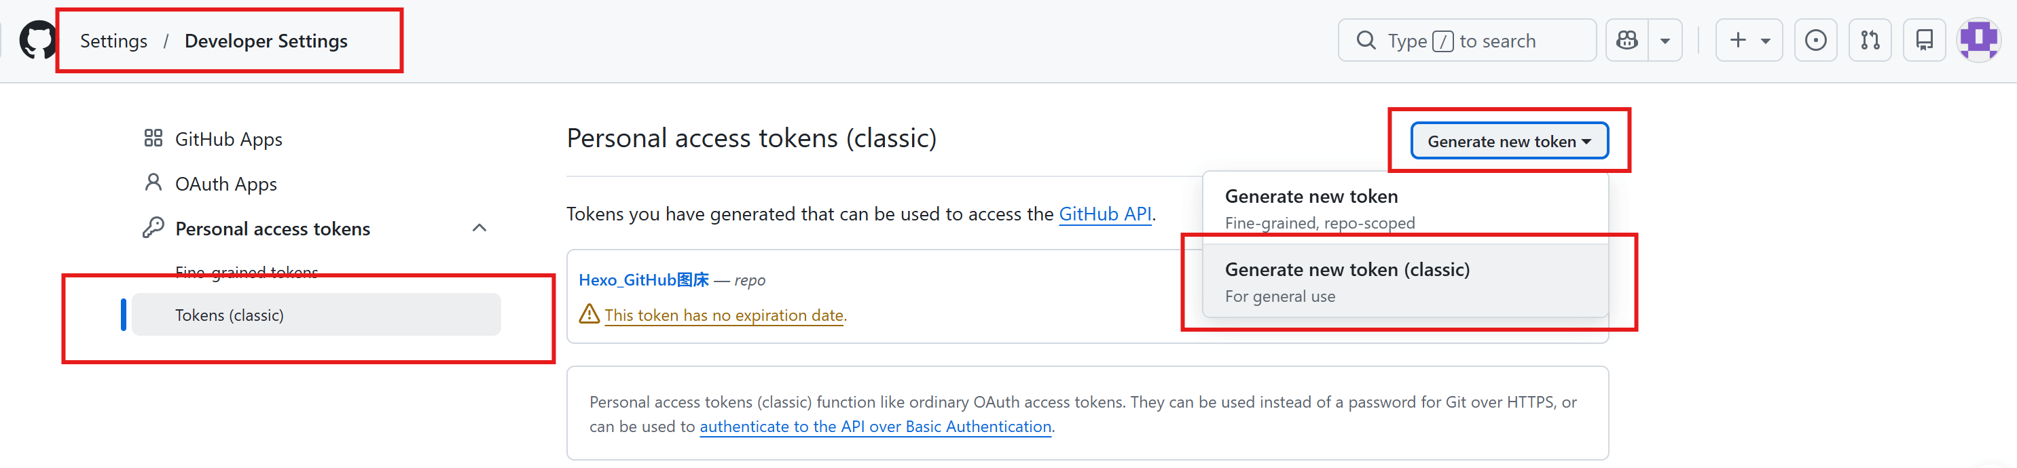2017x468 pixels.
Task: Select OAuth Apps in the sidebar
Action: pos(225,183)
